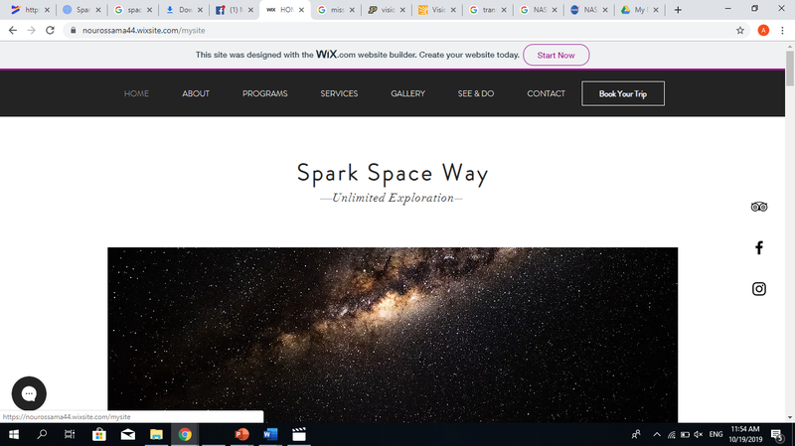Viewport: 795px width, 446px height.
Task: Open the Chrome profile avatar
Action: click(763, 31)
